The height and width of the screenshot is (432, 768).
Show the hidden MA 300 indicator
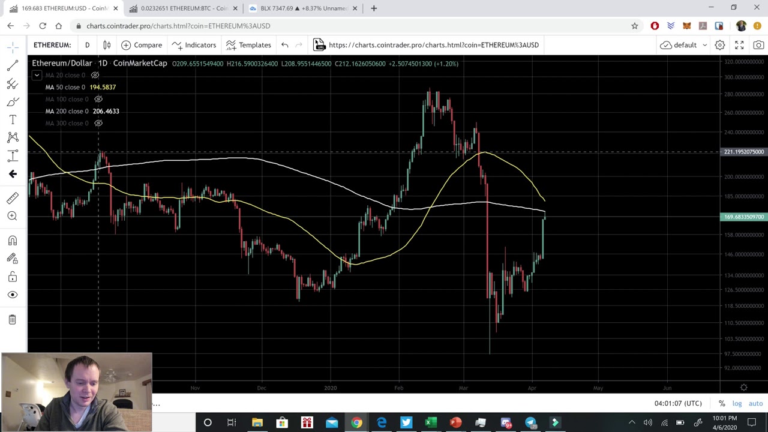click(98, 123)
